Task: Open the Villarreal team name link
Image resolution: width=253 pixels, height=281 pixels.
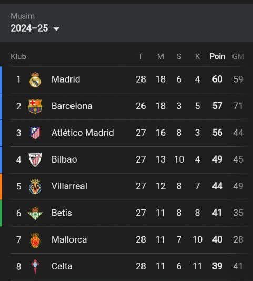Action: coord(69,186)
